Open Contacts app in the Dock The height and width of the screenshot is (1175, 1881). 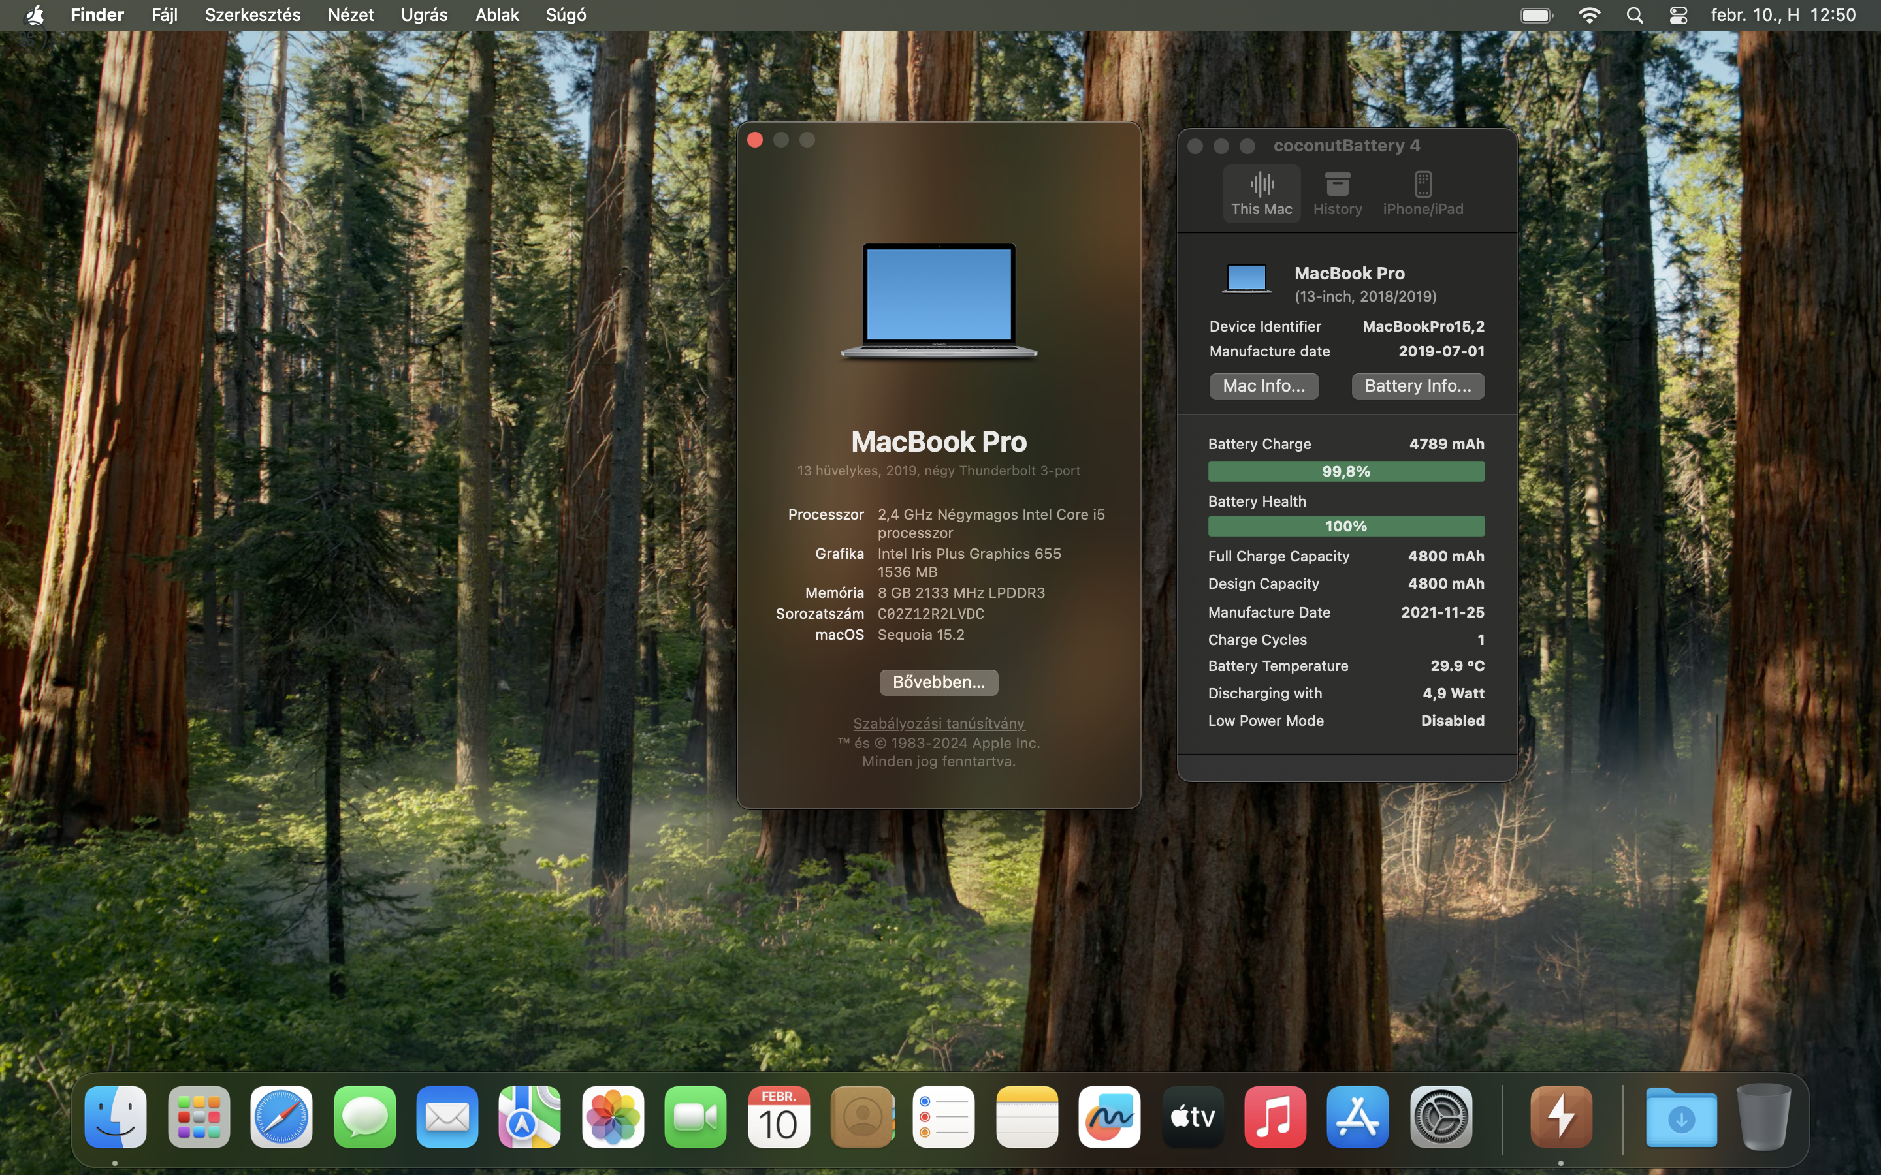coord(861,1117)
